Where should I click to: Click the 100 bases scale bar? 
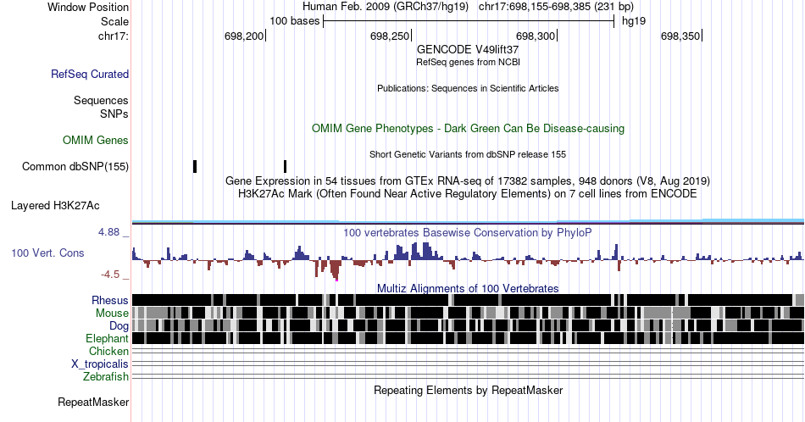469,21
